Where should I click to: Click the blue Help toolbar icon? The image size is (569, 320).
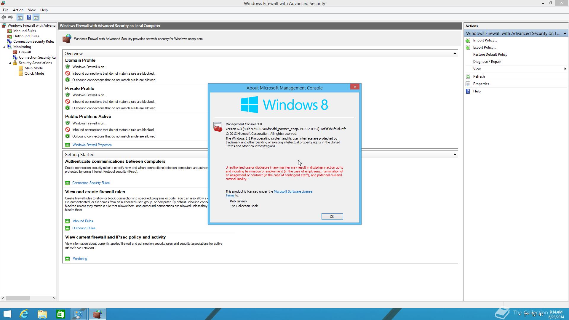pos(29,17)
